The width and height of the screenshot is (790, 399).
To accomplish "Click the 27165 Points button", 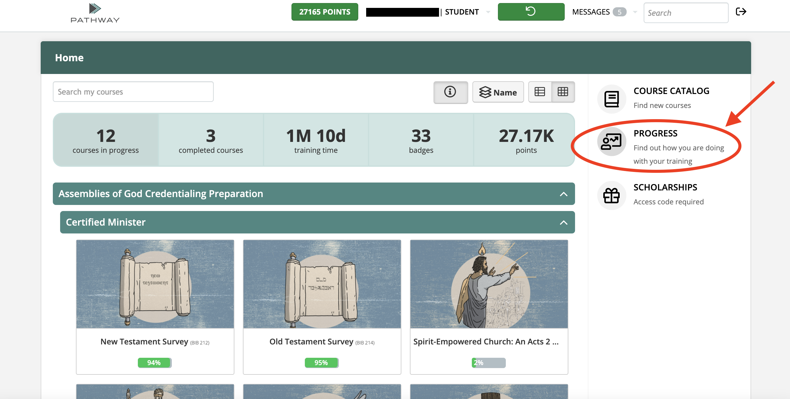I will click(x=324, y=12).
